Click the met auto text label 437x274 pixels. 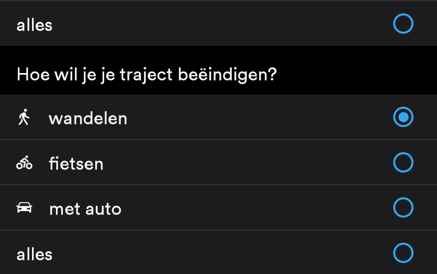tap(85, 209)
